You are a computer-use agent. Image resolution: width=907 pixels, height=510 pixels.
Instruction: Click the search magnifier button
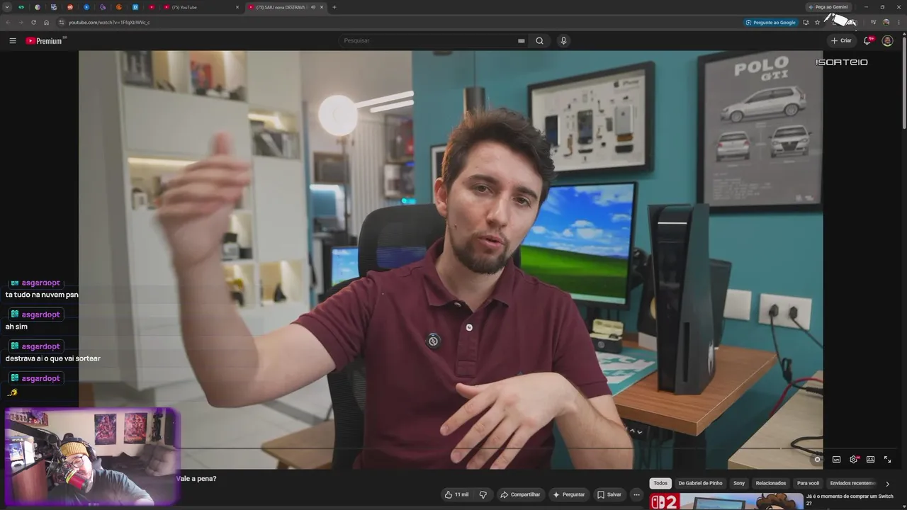click(539, 41)
